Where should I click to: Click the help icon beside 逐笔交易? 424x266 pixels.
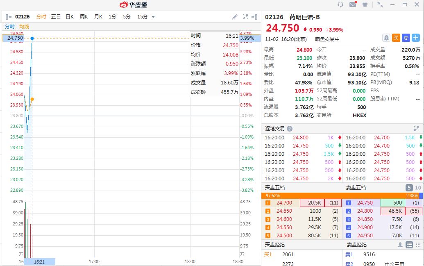290,129
